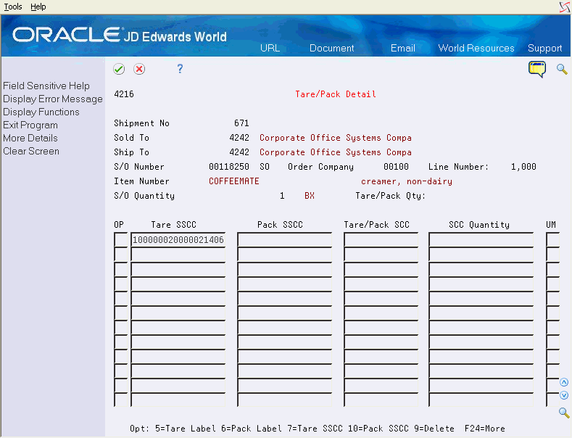Image resolution: width=572 pixels, height=438 pixels.
Task: Open the yellow chat bubble message icon
Action: click(537, 69)
